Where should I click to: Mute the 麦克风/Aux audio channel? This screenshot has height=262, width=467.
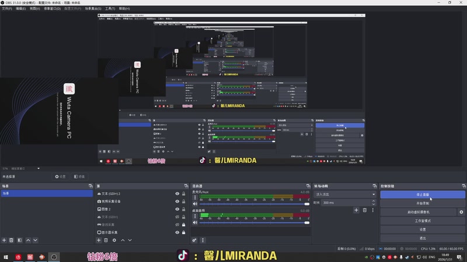[195, 204]
